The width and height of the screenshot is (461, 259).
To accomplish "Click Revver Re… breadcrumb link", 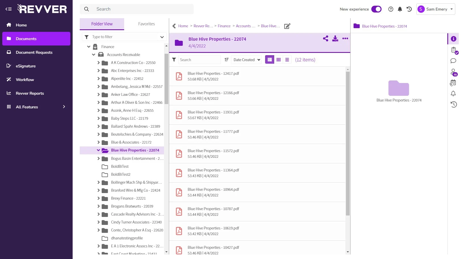I will point(203,26).
